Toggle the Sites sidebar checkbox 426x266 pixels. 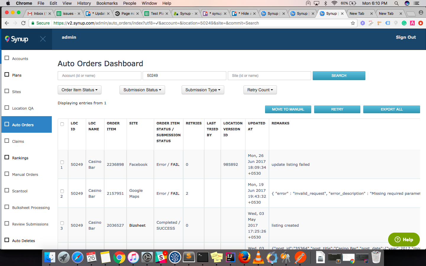coord(7,91)
